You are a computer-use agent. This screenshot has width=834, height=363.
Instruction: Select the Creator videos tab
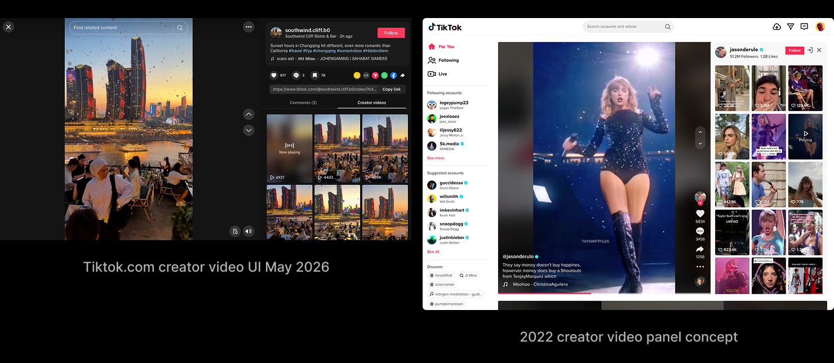click(372, 103)
